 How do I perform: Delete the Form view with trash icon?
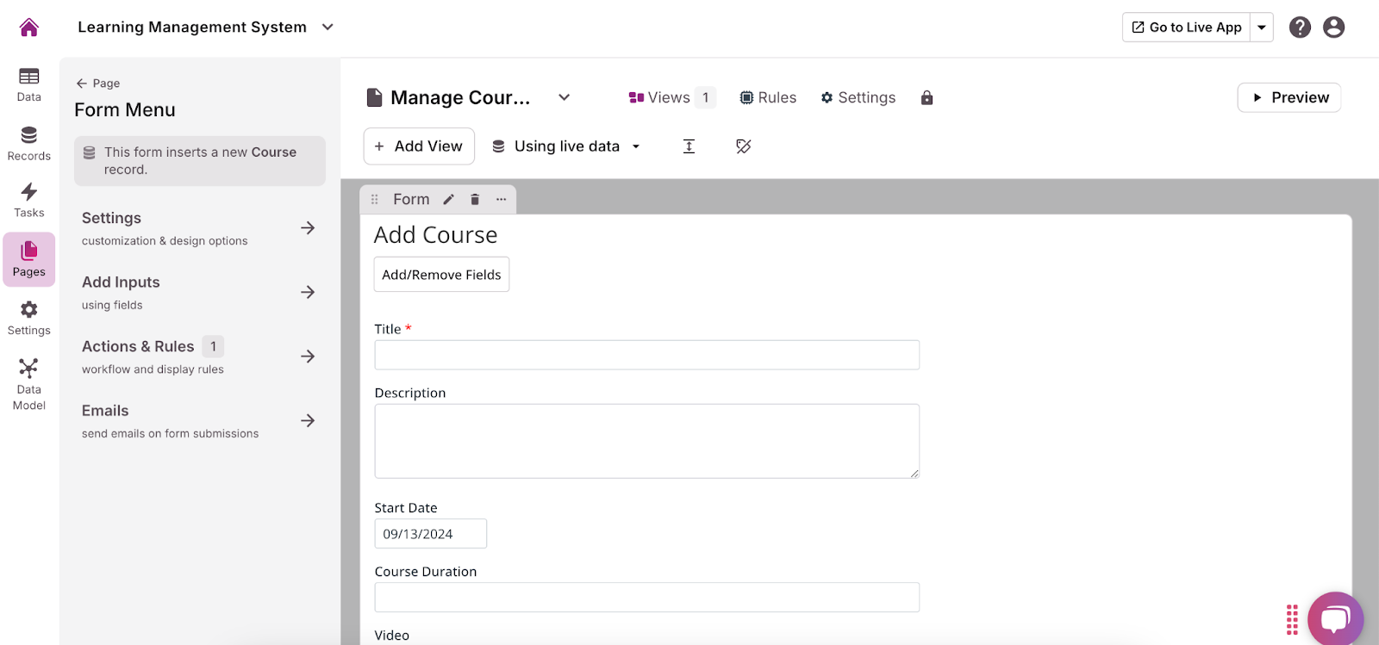[x=475, y=200]
